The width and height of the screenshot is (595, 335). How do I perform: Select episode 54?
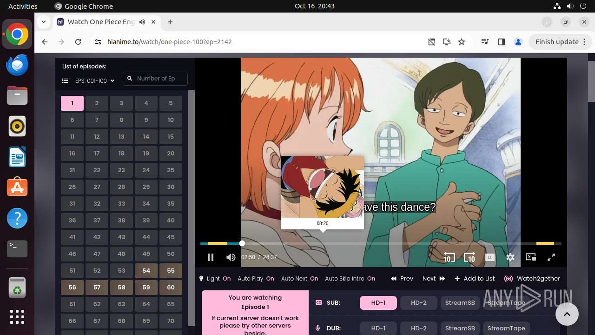146,271
